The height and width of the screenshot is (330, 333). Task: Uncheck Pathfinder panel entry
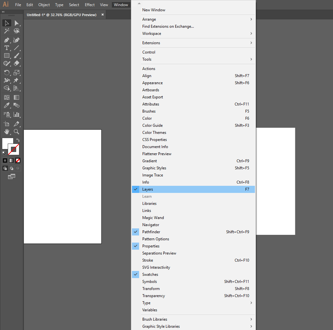(x=193, y=232)
